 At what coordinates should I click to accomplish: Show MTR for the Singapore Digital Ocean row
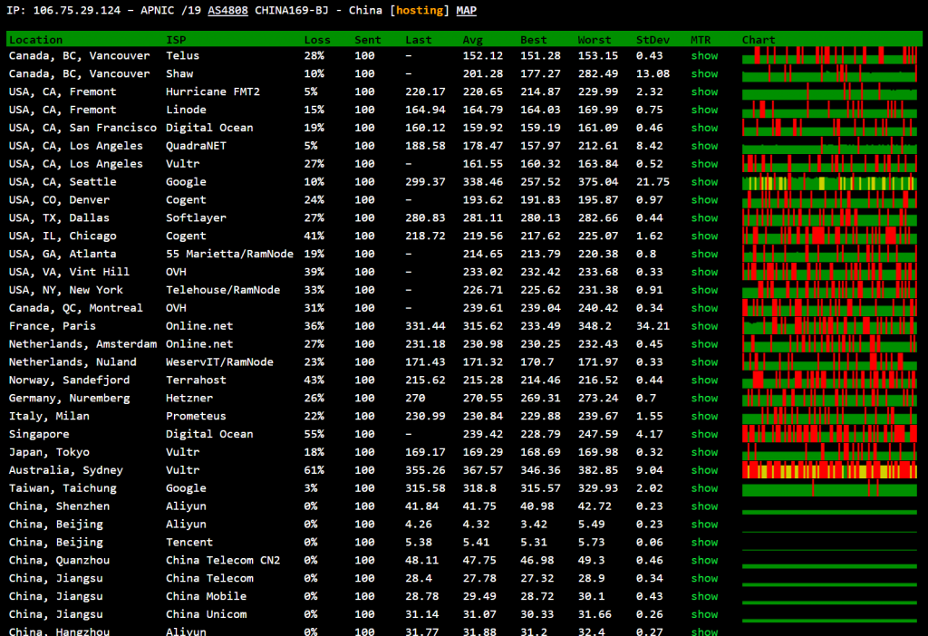(704, 434)
